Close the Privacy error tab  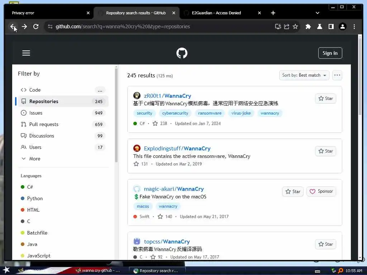[x=88, y=13]
